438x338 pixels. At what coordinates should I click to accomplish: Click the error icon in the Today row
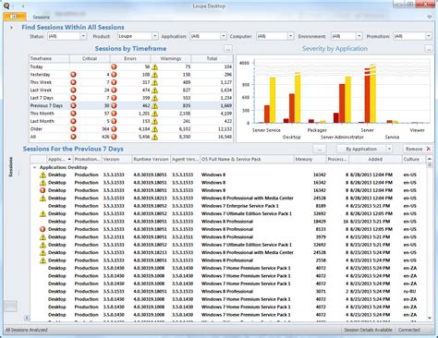coord(114,66)
